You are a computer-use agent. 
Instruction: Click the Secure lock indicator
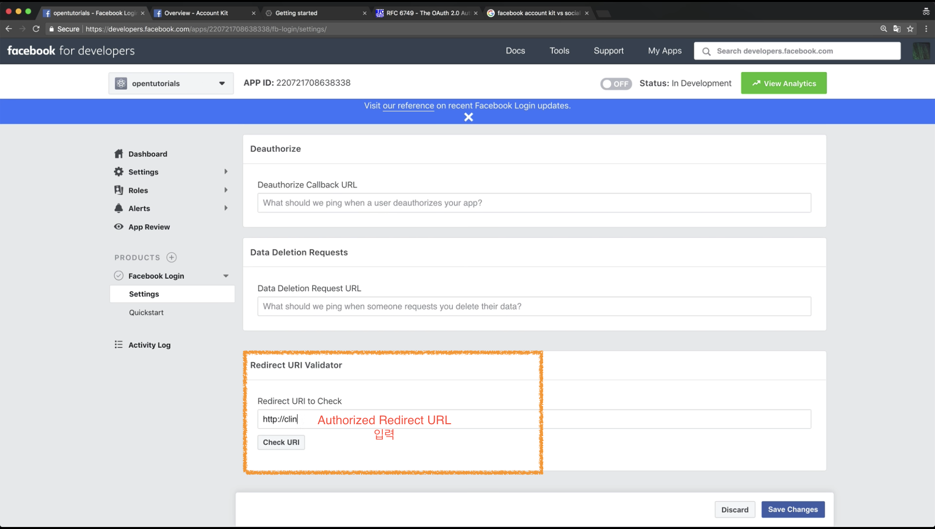[x=64, y=29]
